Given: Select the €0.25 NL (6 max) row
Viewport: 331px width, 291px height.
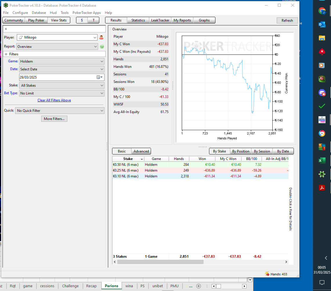Looking at the screenshot, I should 200,170.
